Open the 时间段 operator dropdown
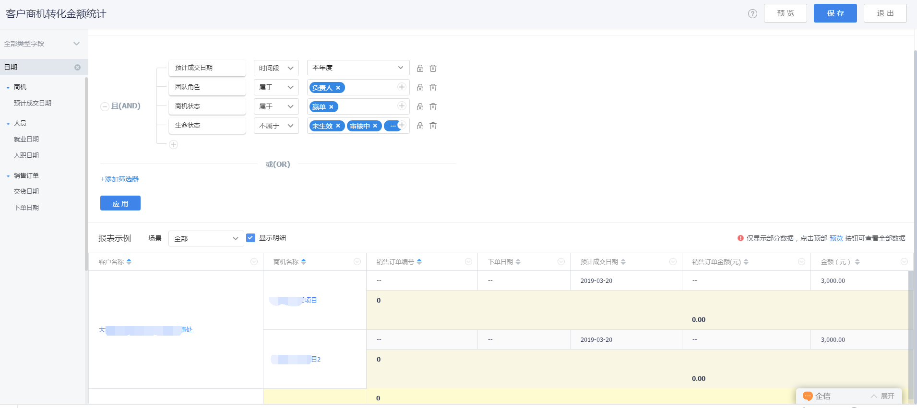 click(276, 68)
